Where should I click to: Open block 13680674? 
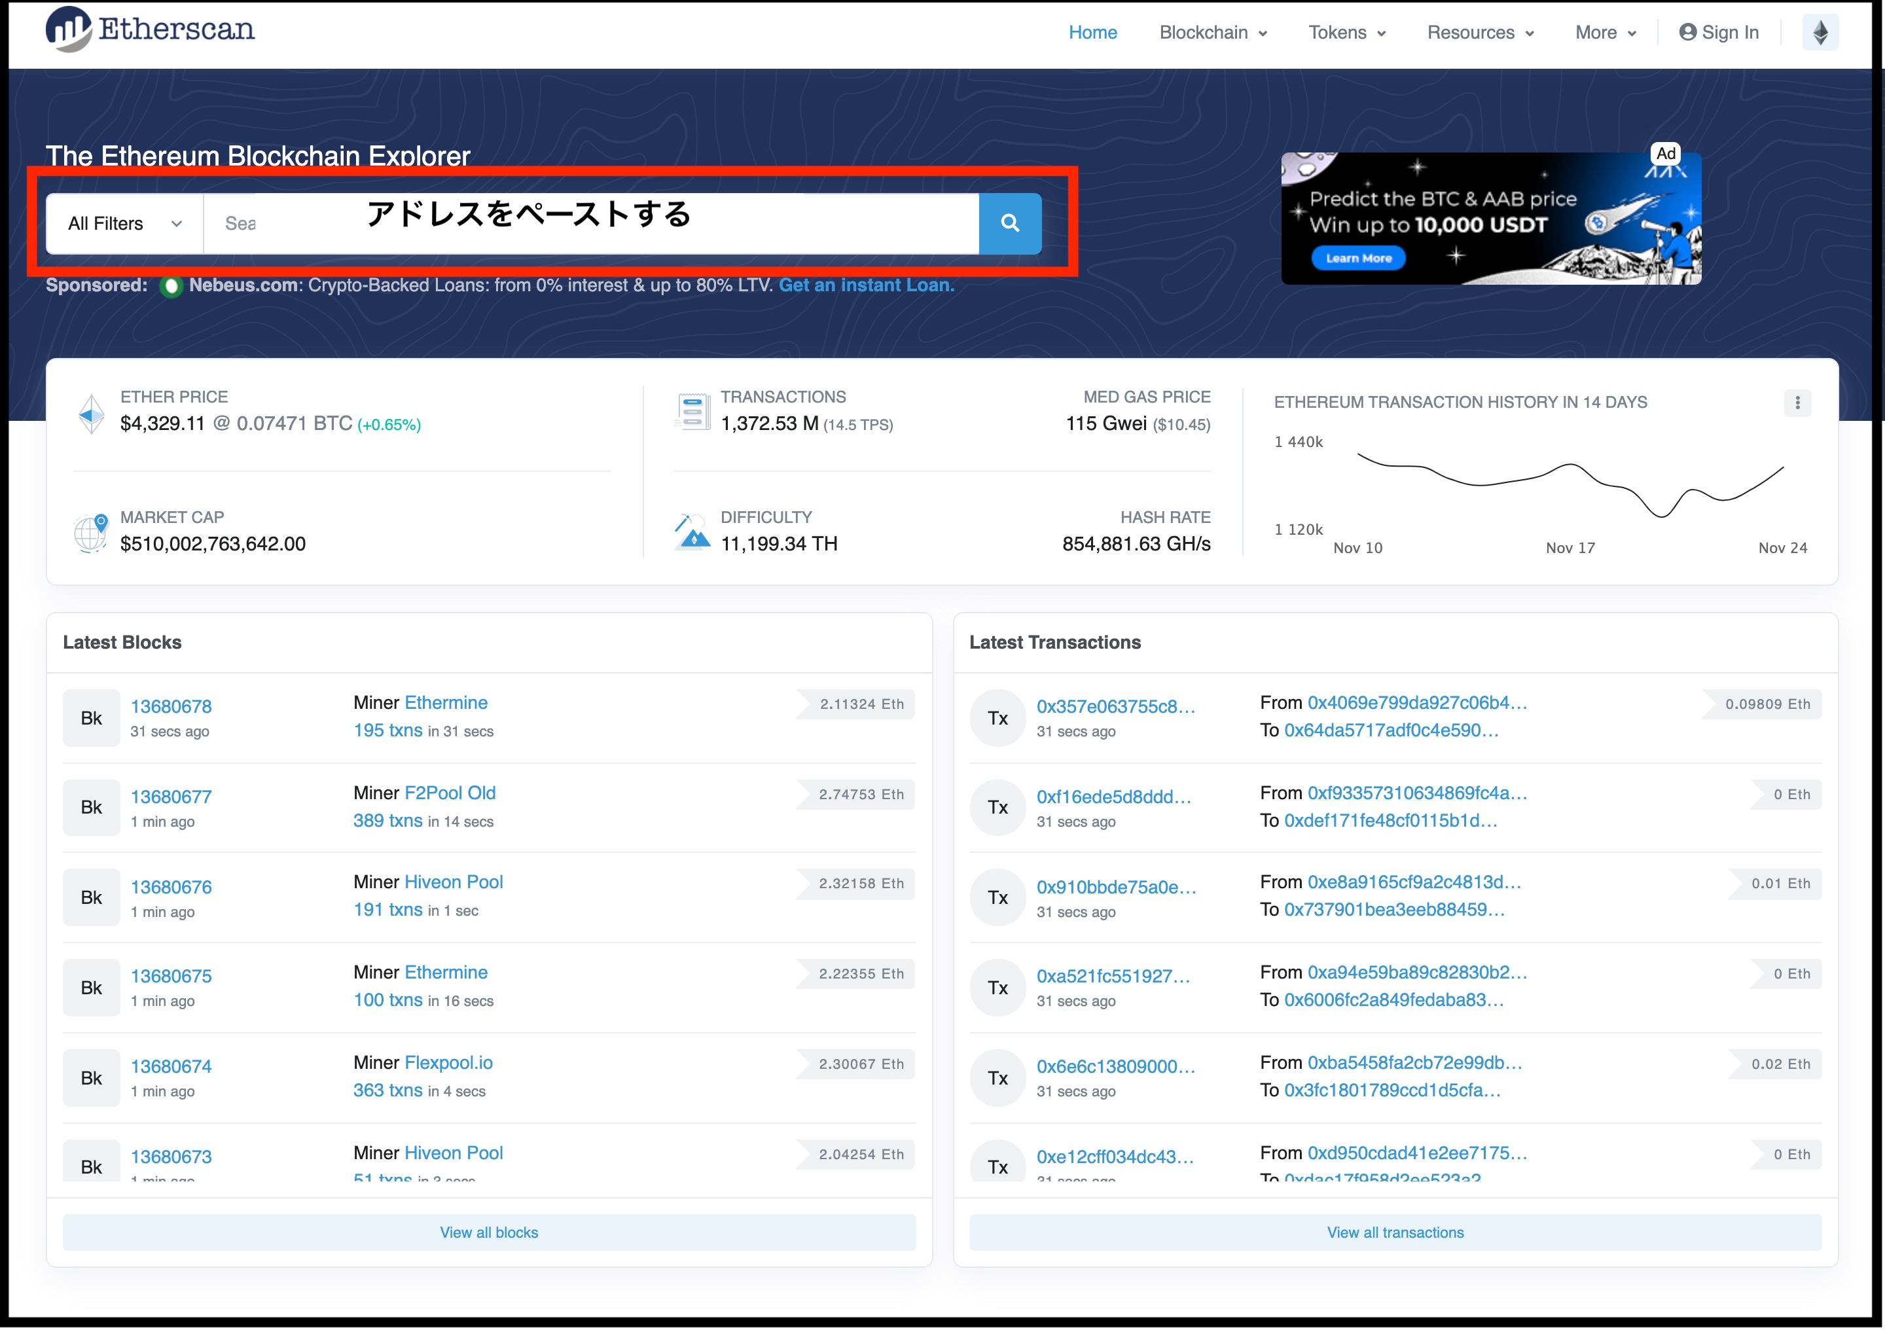coord(171,1066)
